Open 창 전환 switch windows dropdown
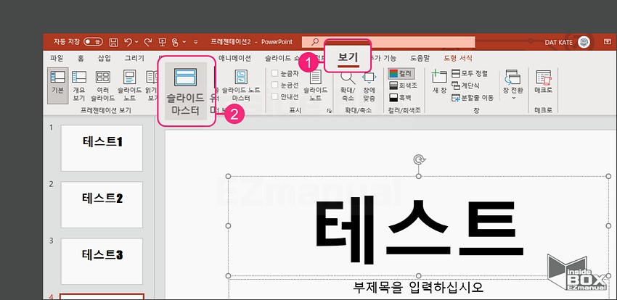Image resolution: width=617 pixels, height=300 pixels. pos(513,85)
